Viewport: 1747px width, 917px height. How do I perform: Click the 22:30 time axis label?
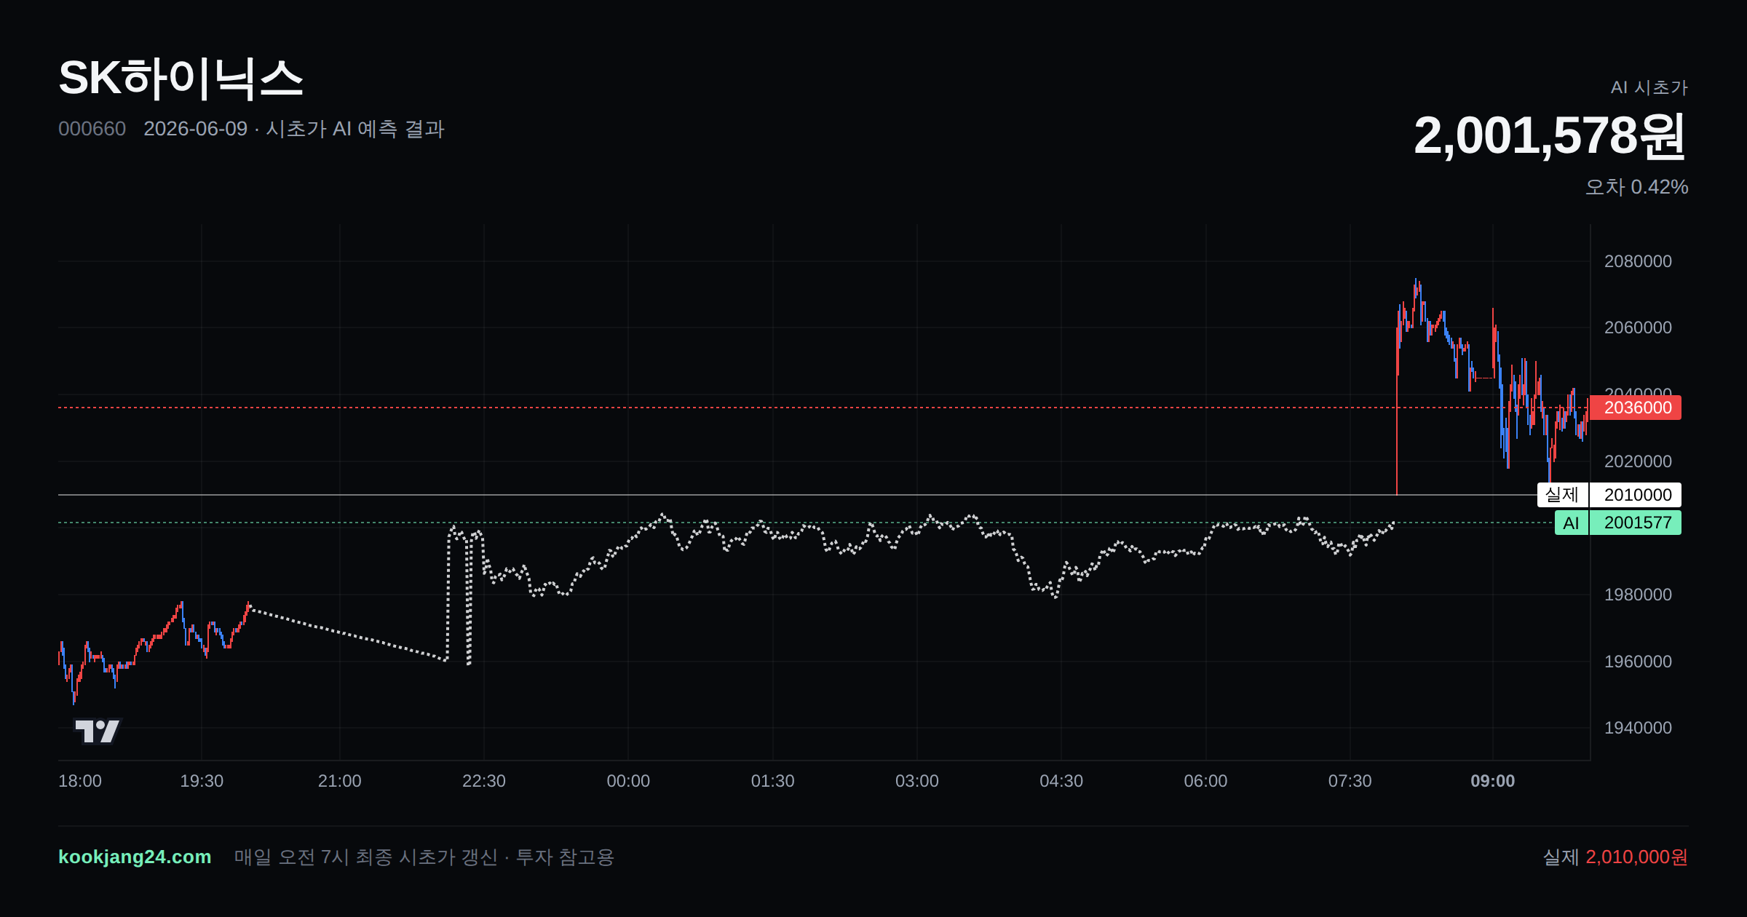pos(484,781)
